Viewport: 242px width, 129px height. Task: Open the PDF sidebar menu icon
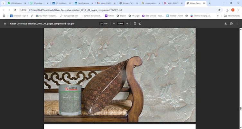click(x=5, y=24)
